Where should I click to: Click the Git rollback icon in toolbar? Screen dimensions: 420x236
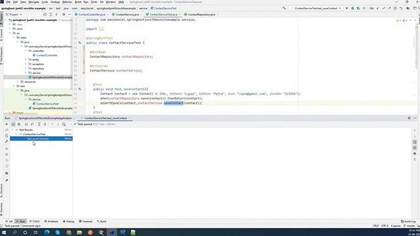pyautogui.click(x=401, y=9)
